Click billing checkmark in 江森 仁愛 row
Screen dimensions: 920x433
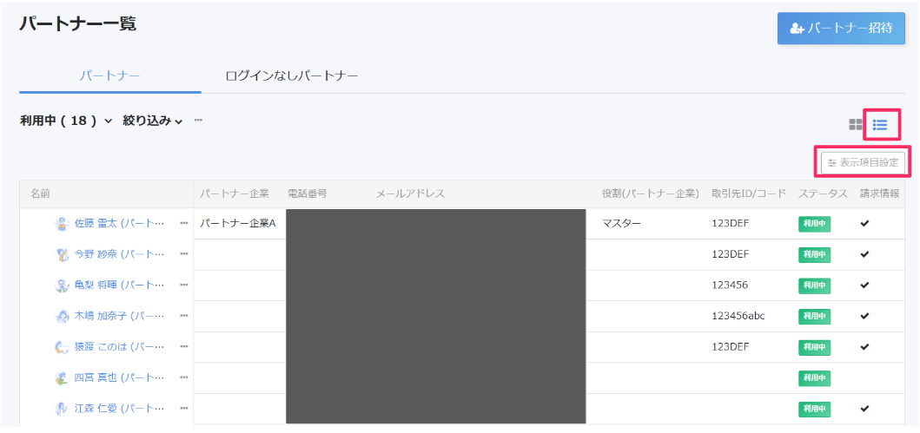point(864,409)
